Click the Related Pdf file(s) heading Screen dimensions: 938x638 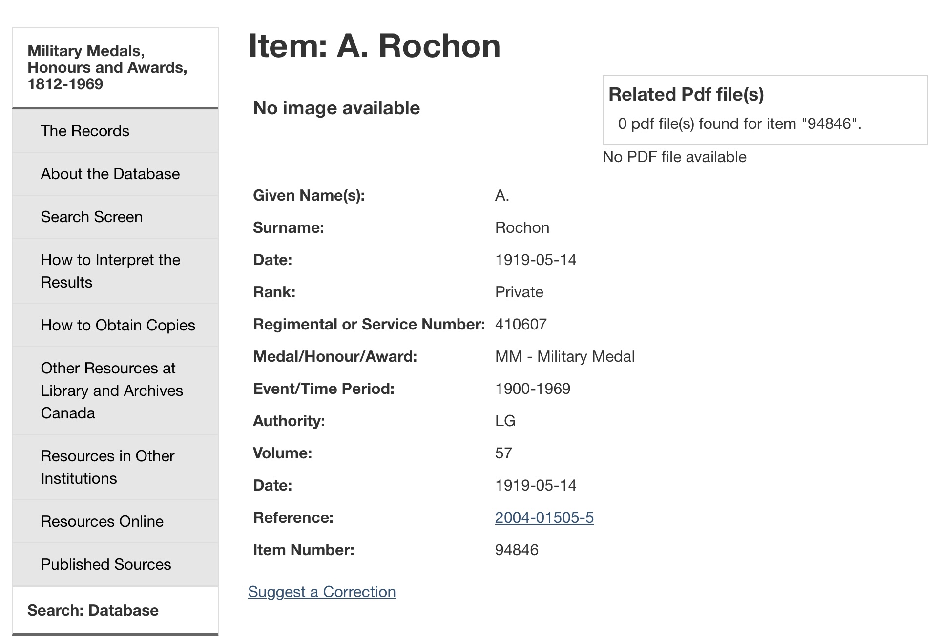[686, 94]
